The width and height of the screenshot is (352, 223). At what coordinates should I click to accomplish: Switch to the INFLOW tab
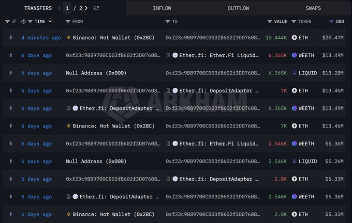[x=162, y=8]
